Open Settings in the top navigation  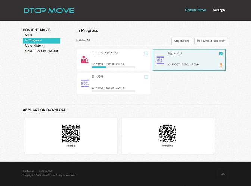point(219,10)
